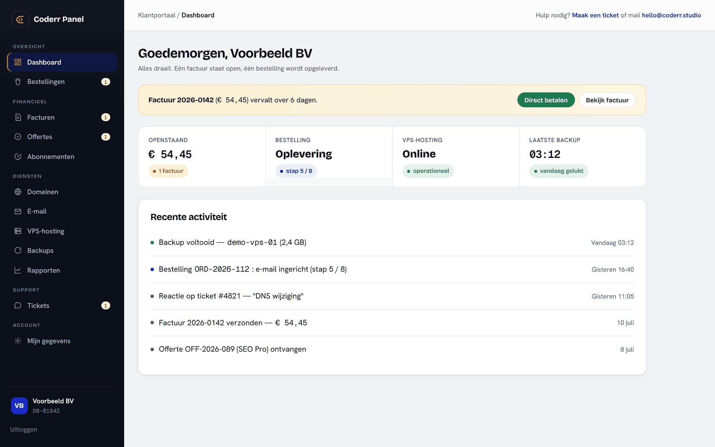Click the Voorbeeld BV account name
The image size is (715, 447).
click(53, 401)
